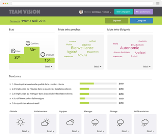Expand Détail under the Etat panel
Viewport: 162px width, 134px height.
49,66
